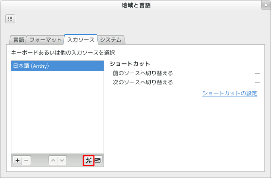Go to the システム tab
Image resolution: width=271 pixels, height=178 pixels.
(111, 40)
